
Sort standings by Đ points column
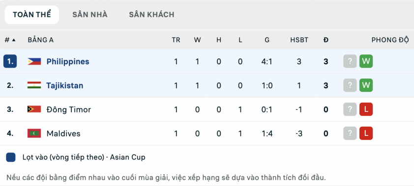coord(326,40)
